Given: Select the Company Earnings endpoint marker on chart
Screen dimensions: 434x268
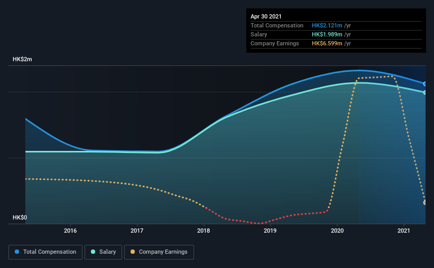Looking at the screenshot, I should click(x=424, y=203).
